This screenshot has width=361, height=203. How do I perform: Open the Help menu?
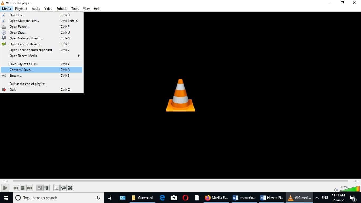97,9
